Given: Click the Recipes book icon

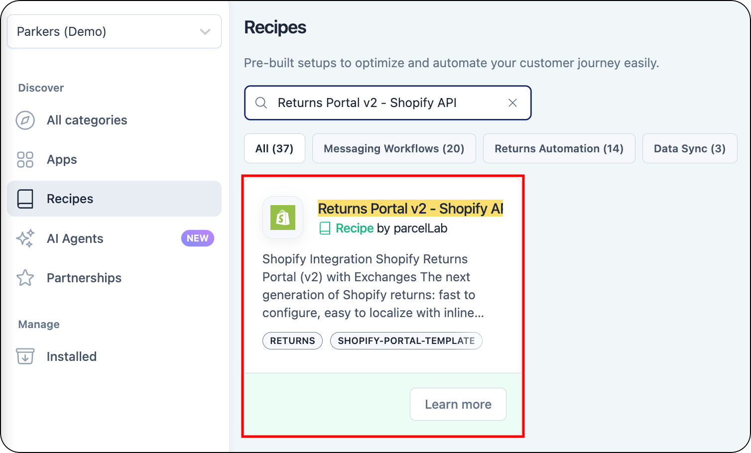Looking at the screenshot, I should [x=25, y=199].
